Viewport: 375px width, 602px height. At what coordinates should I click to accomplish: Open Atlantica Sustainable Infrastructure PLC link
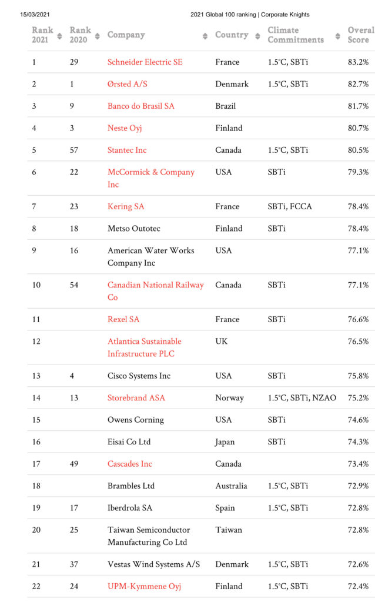click(x=145, y=347)
